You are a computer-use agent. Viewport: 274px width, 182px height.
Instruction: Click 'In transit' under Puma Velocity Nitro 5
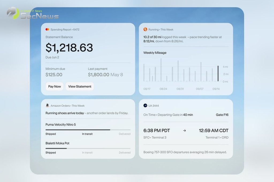click(87, 134)
